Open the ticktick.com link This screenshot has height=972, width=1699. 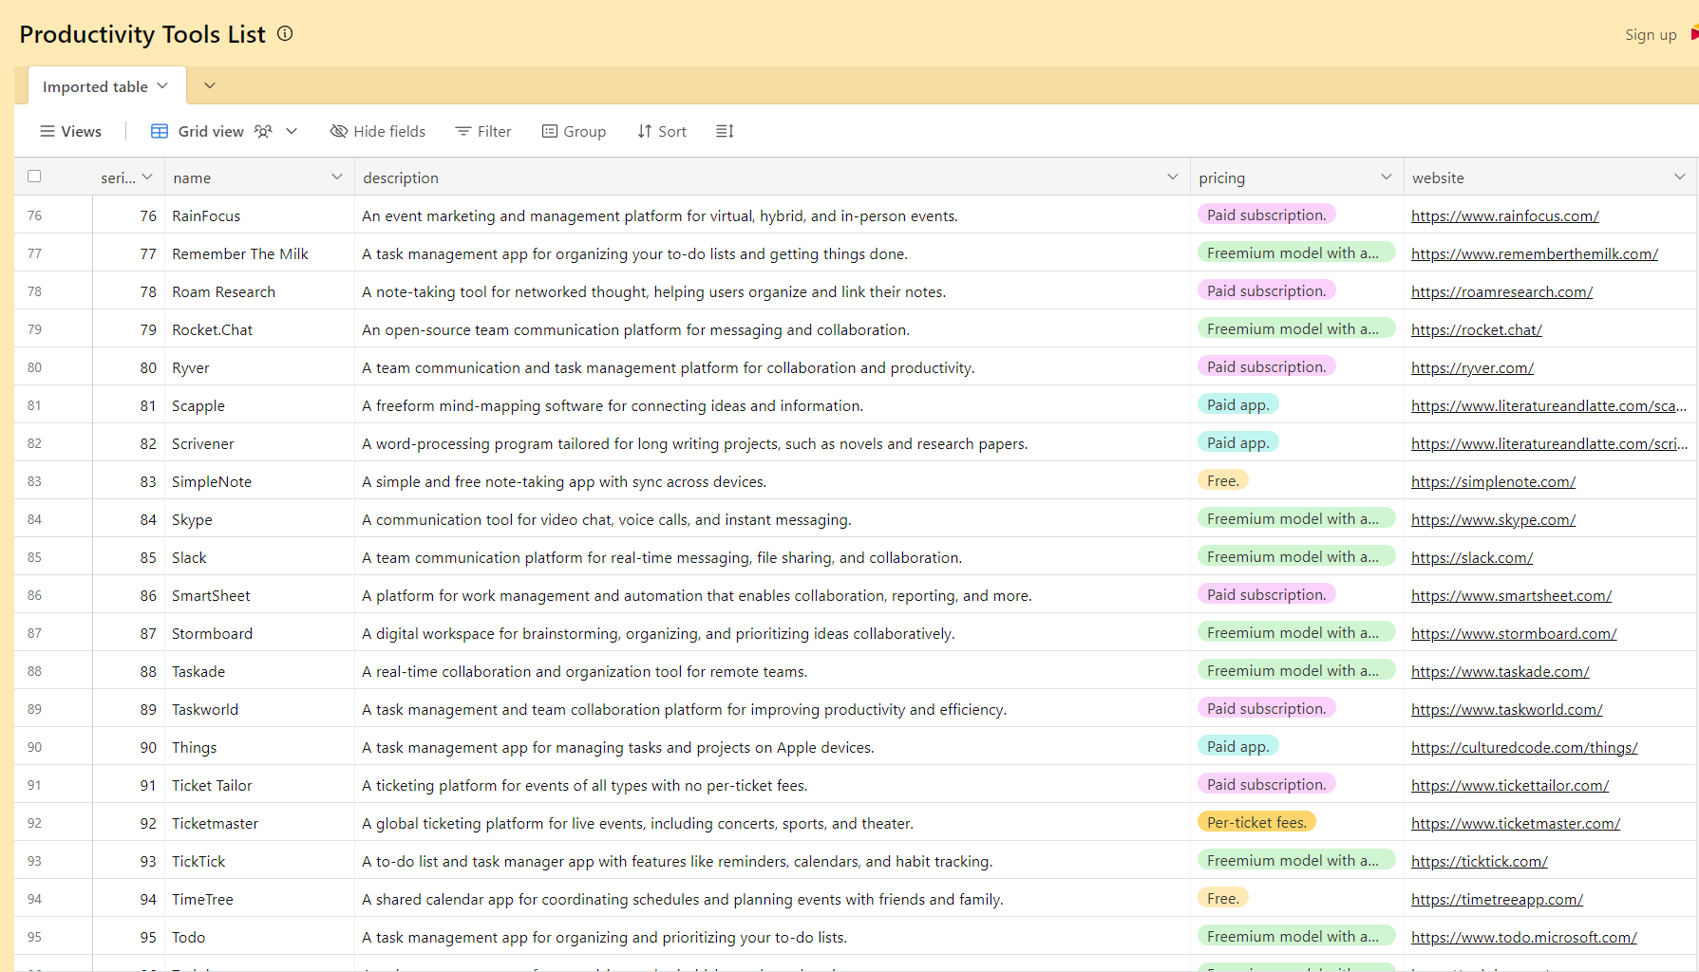coord(1479,862)
